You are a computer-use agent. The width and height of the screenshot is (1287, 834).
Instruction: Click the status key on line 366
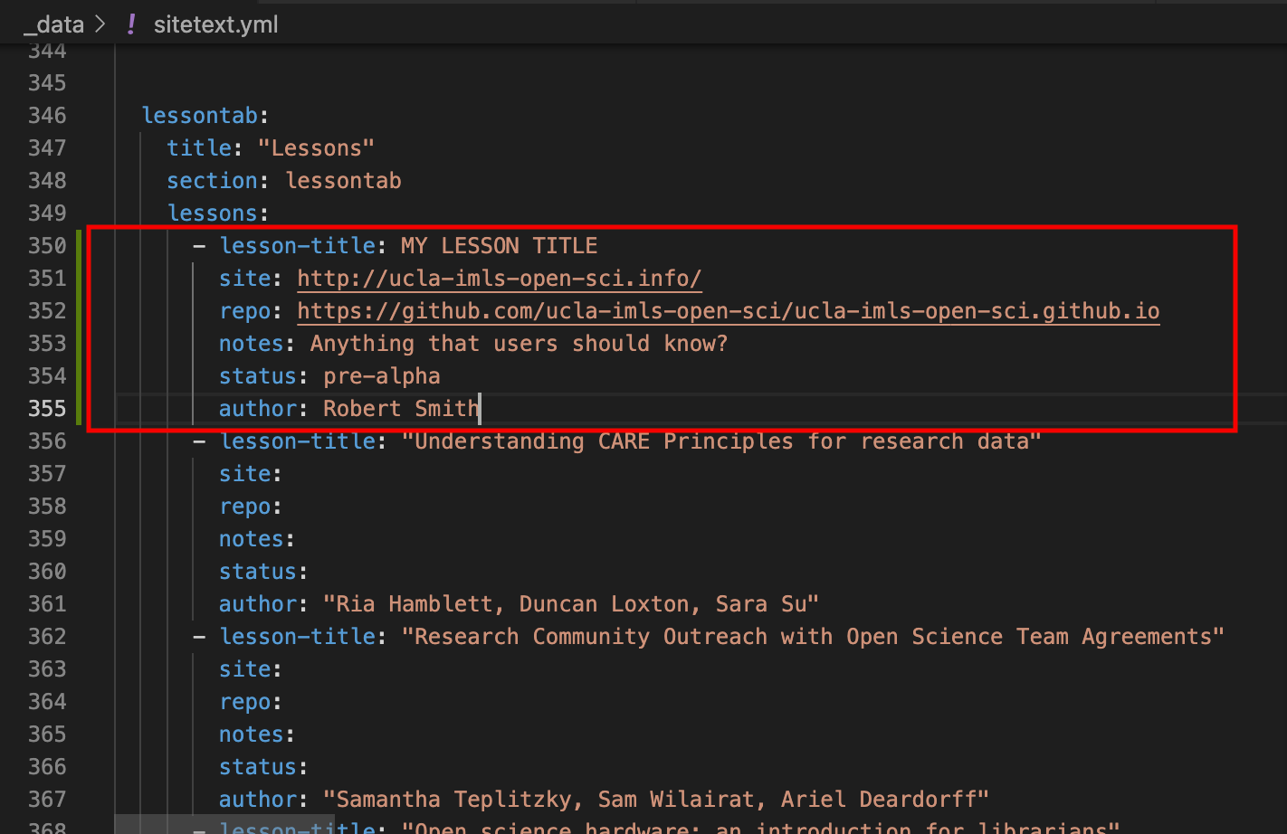pos(258,767)
